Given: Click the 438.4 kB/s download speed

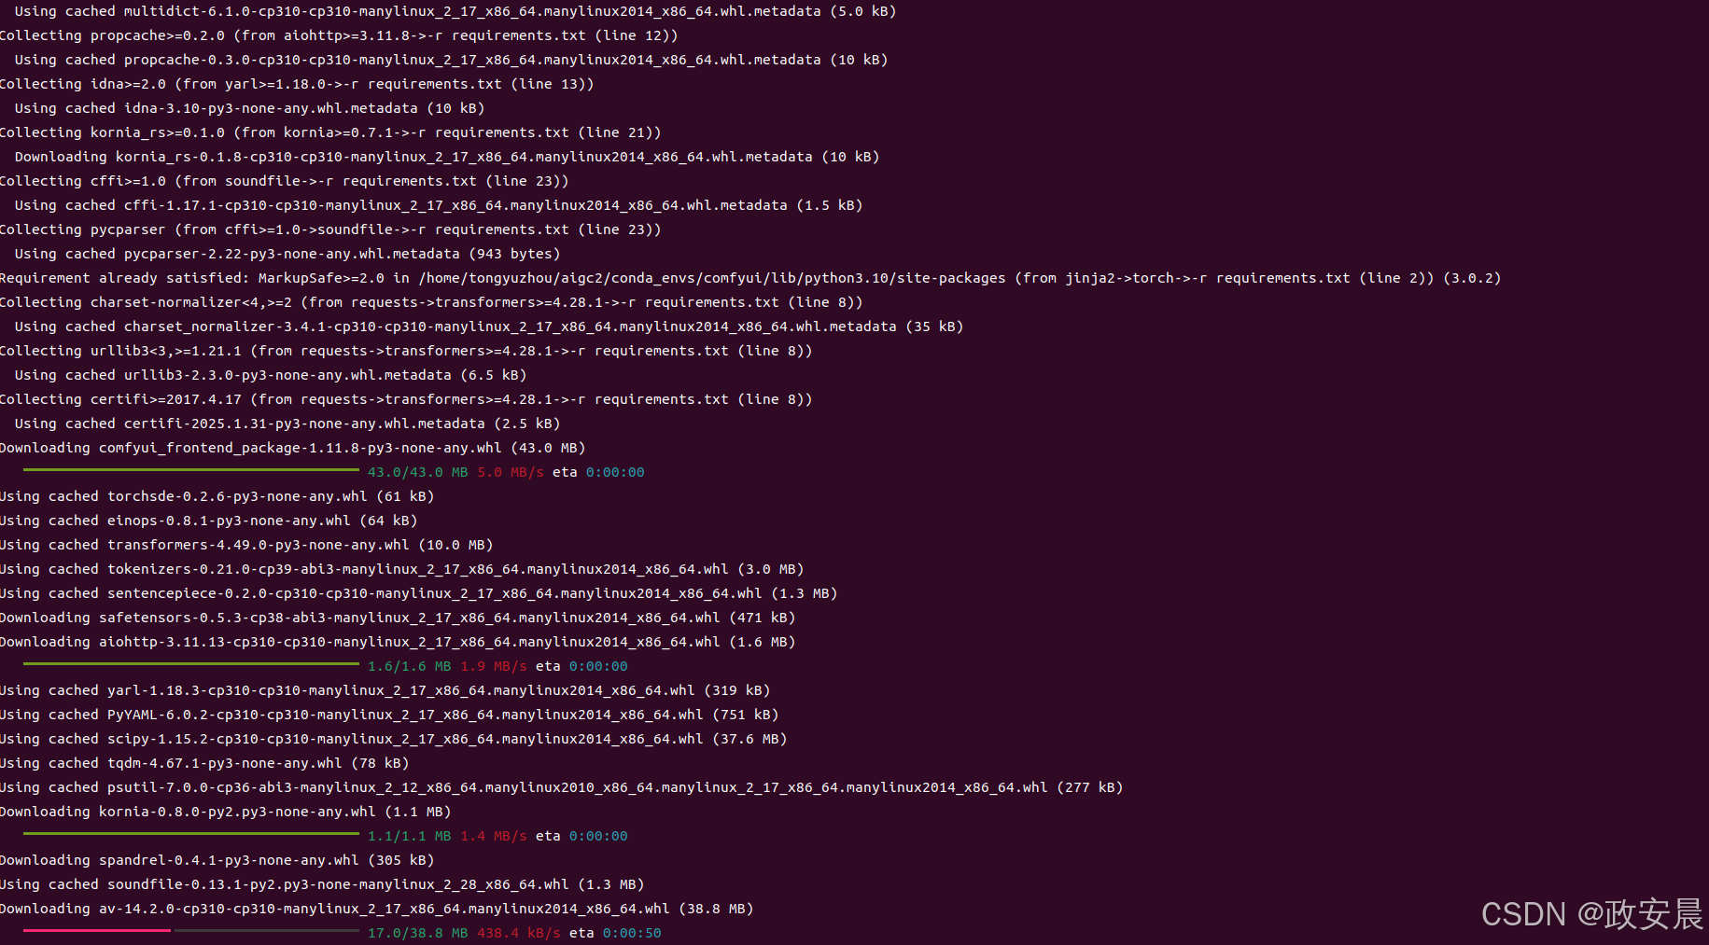Looking at the screenshot, I should (x=519, y=933).
